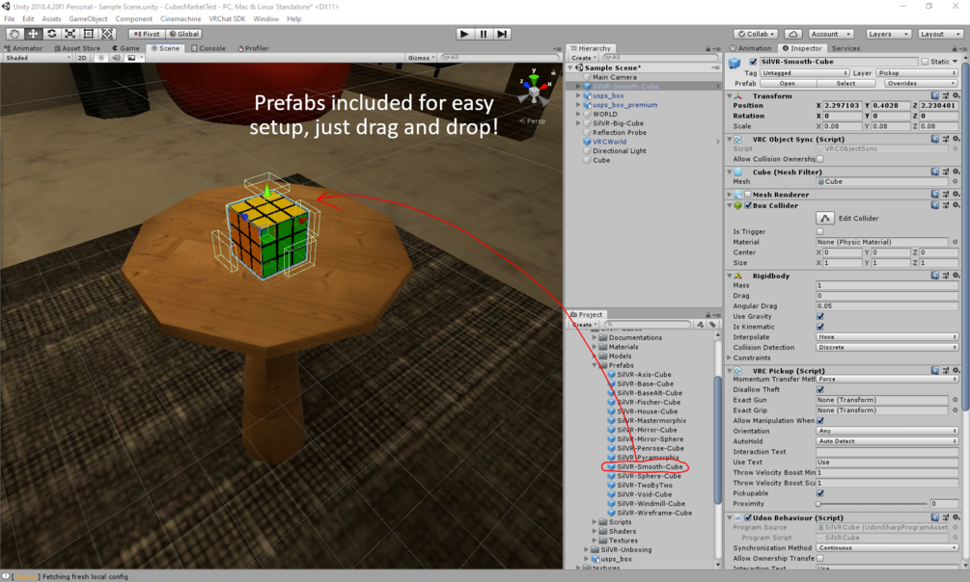Switch to the Services tab
Screen dimensions: 970x582
845,48
